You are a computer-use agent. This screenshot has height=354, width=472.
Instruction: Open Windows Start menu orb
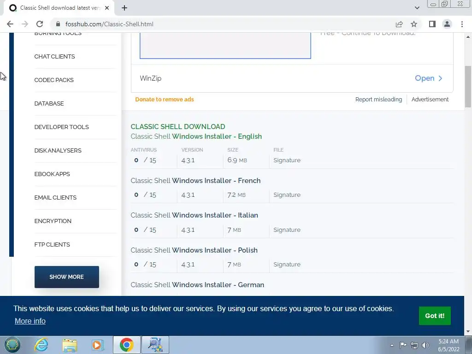coord(12,345)
